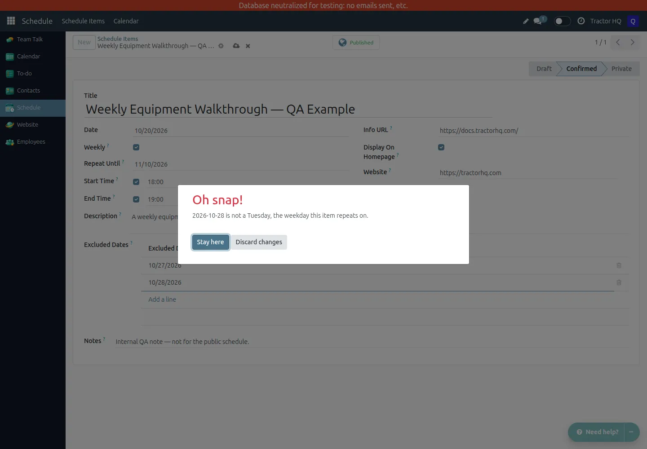Click the clock activities icon
Image resolution: width=647 pixels, height=449 pixels.
[x=581, y=21]
